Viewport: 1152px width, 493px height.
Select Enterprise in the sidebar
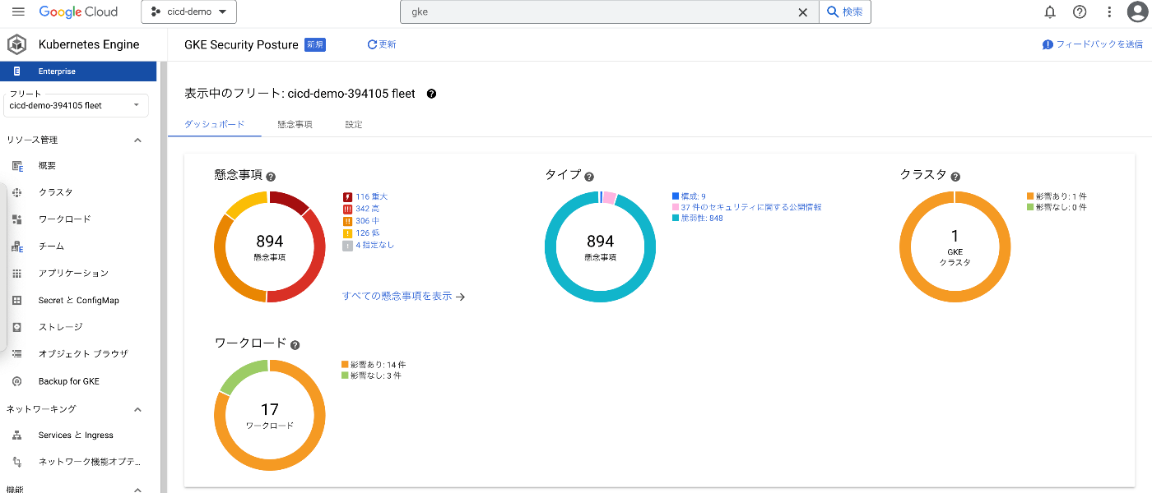(x=78, y=71)
